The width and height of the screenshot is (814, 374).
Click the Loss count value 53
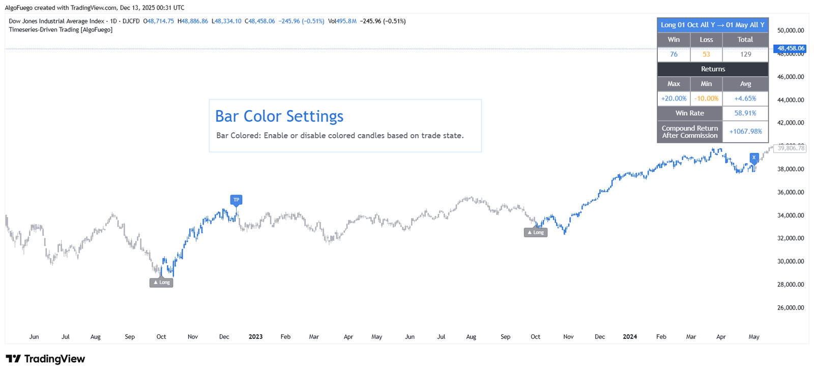tap(706, 54)
